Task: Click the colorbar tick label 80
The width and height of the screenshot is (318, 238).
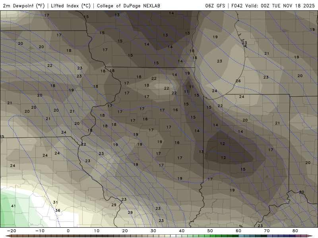Action: point(295,231)
